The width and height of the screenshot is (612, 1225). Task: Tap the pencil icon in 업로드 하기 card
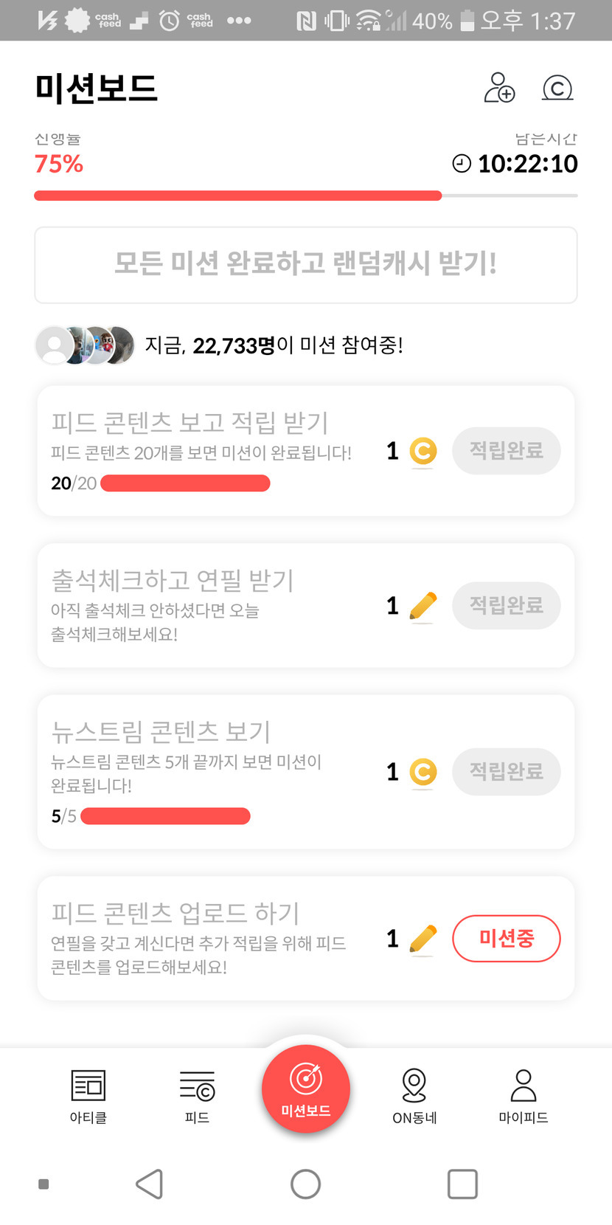point(423,939)
